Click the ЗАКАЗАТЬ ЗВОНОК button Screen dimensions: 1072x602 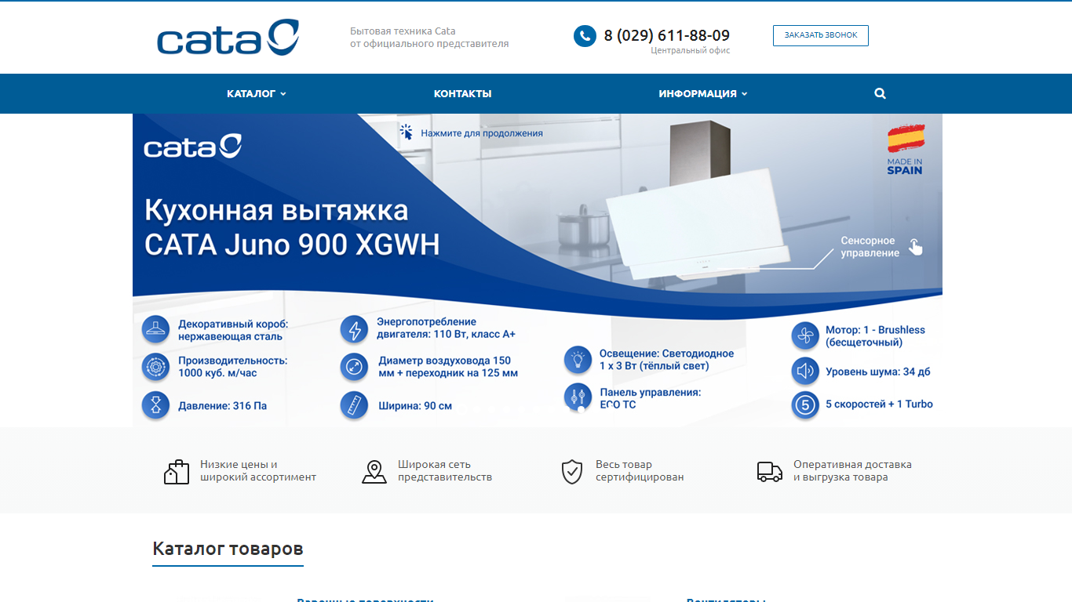click(x=821, y=35)
